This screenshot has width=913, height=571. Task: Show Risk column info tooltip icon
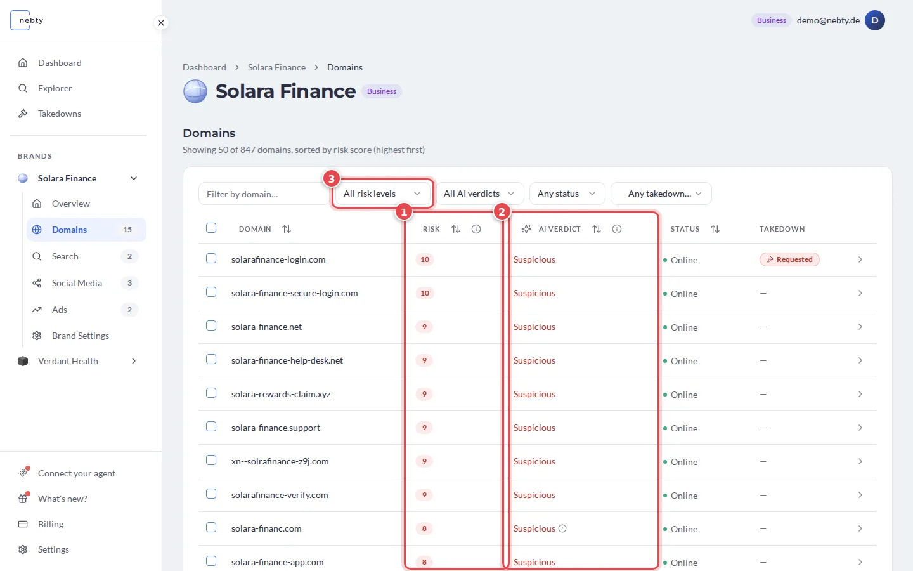[476, 229]
